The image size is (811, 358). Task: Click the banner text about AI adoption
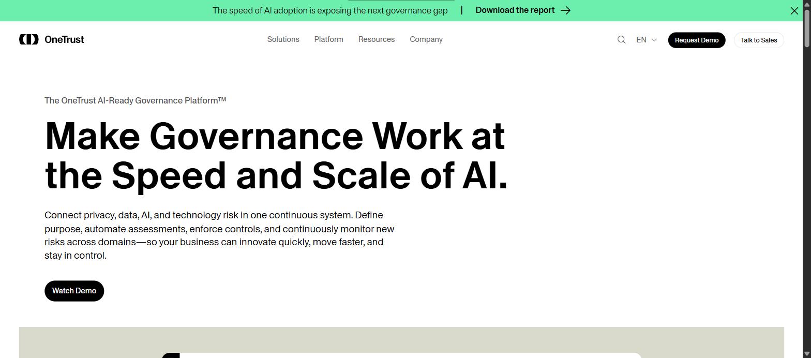point(330,10)
